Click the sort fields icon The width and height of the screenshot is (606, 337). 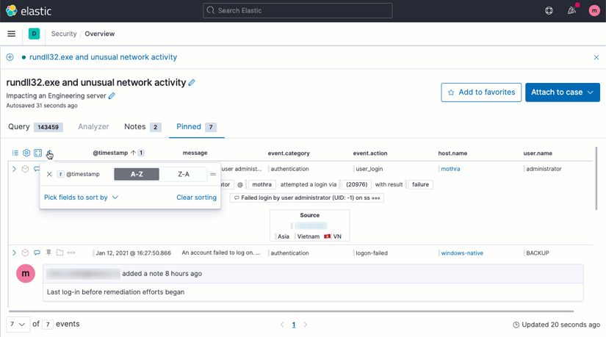coord(49,153)
